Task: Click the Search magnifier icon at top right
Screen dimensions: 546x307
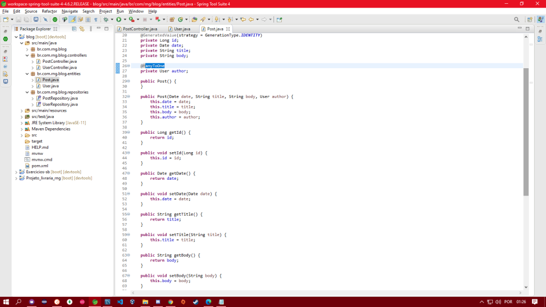Action: (516, 19)
